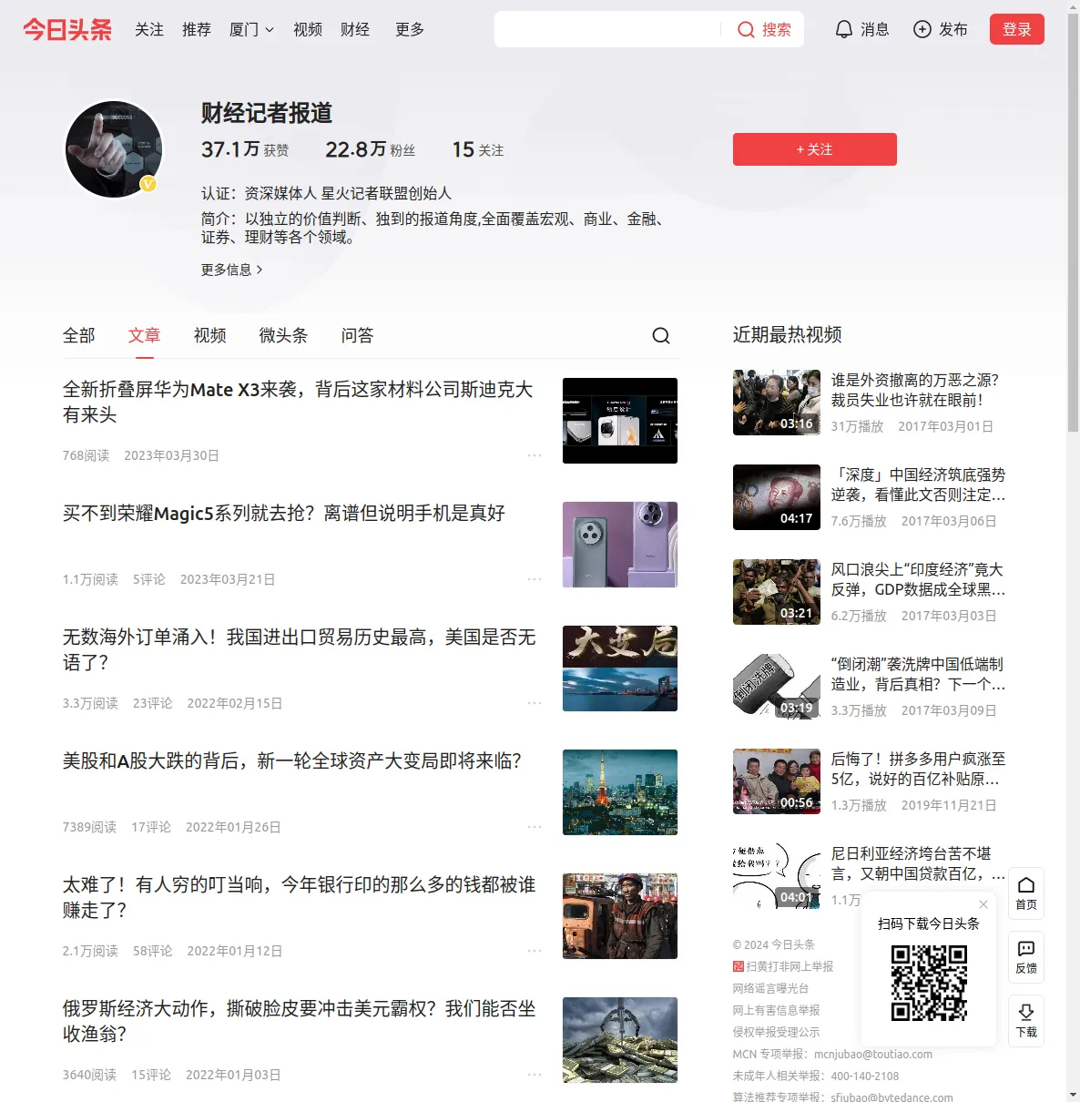Image resolution: width=1080 pixels, height=1102 pixels.
Task: Open the miner photo article thumbnail
Action: 620,916
